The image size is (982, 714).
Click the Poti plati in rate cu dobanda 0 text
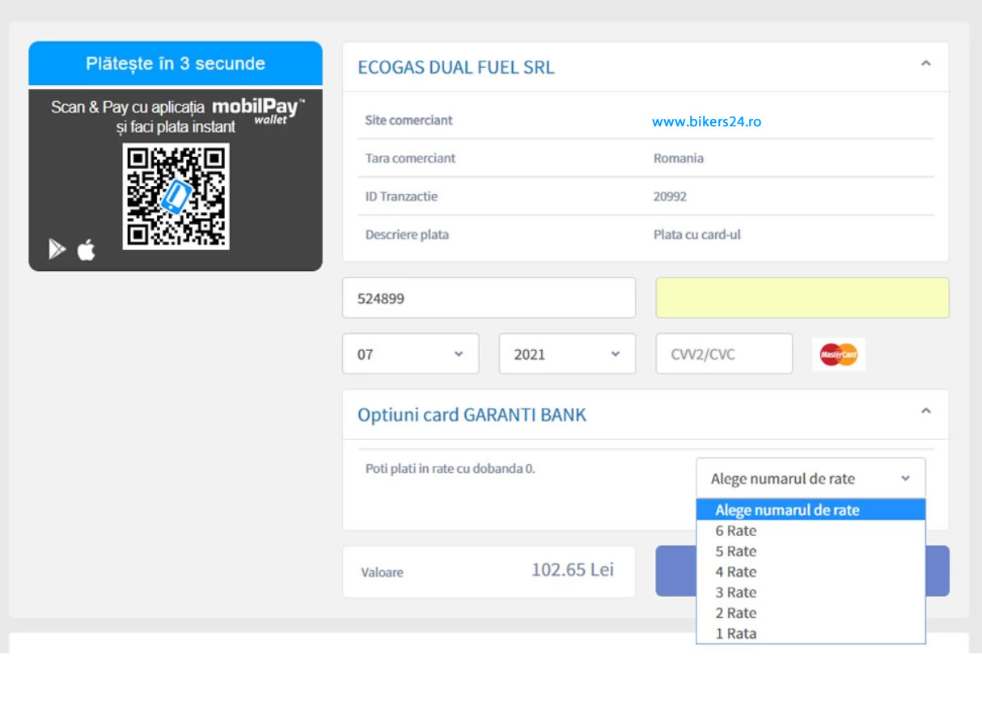point(451,469)
